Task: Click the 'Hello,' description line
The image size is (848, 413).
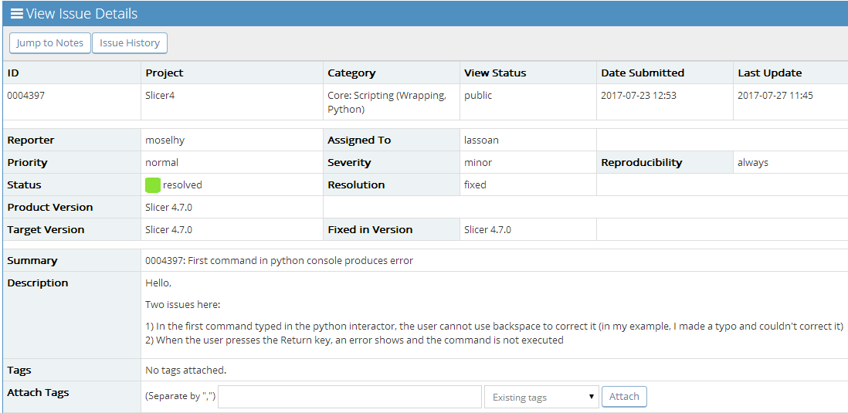Action: (158, 283)
